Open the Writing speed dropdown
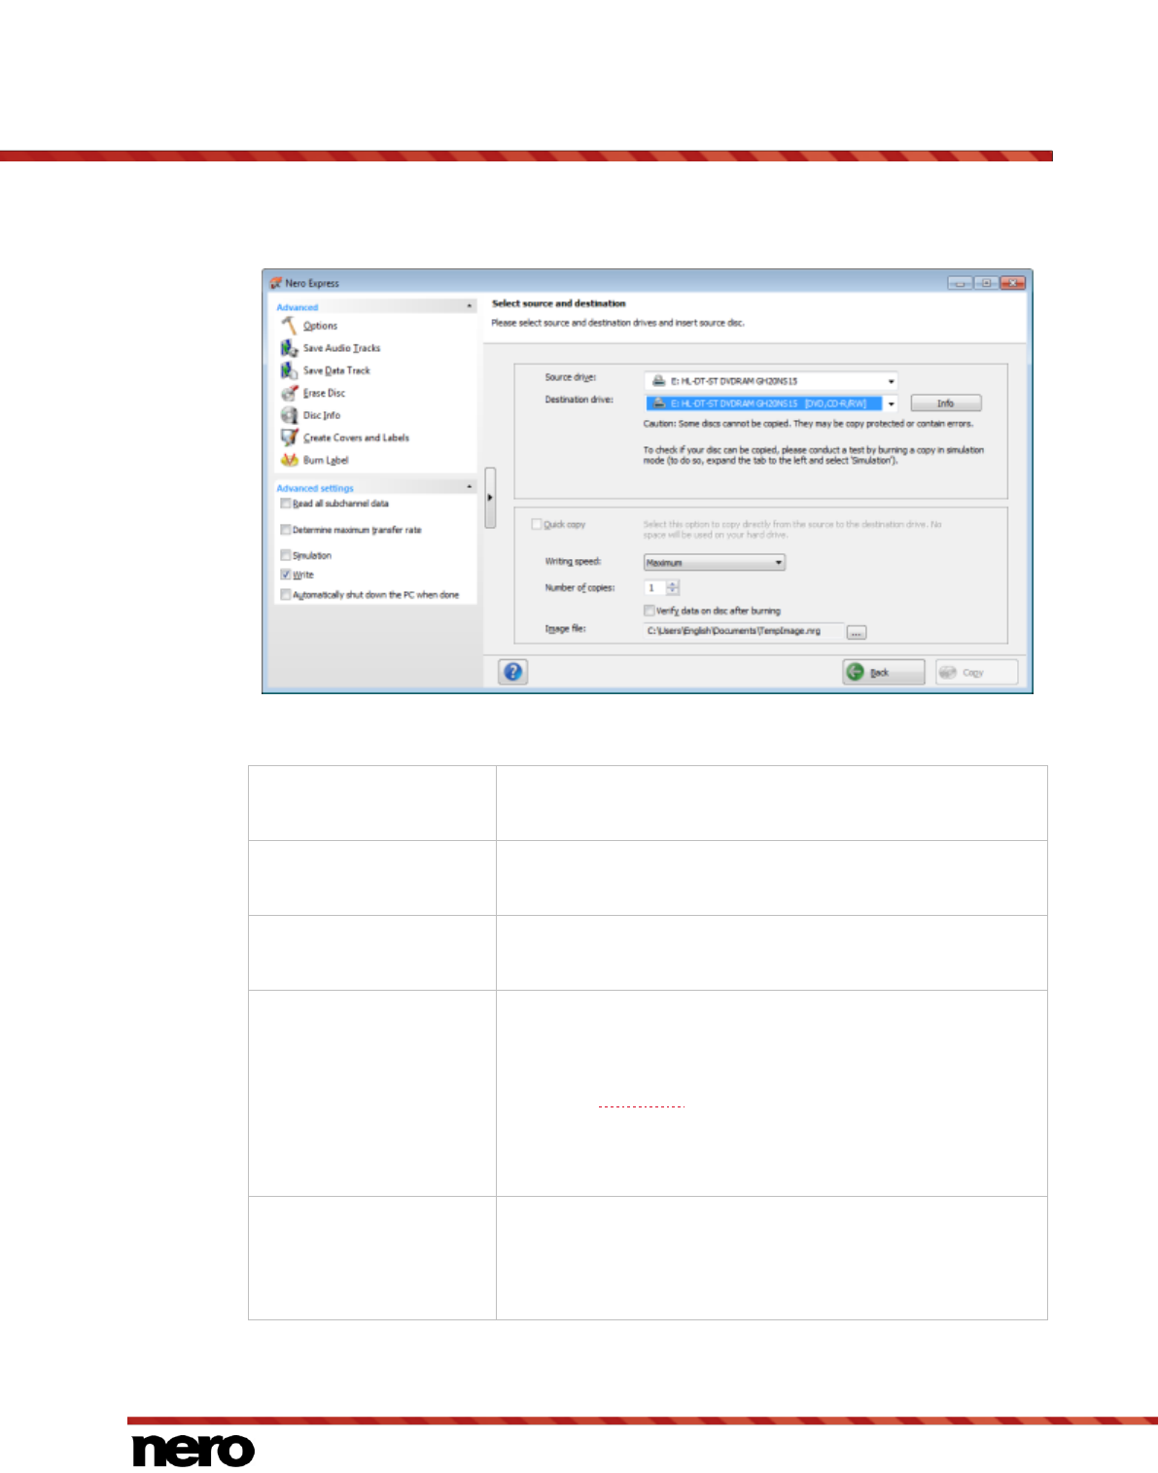1158x1473 pixels. tap(715, 562)
